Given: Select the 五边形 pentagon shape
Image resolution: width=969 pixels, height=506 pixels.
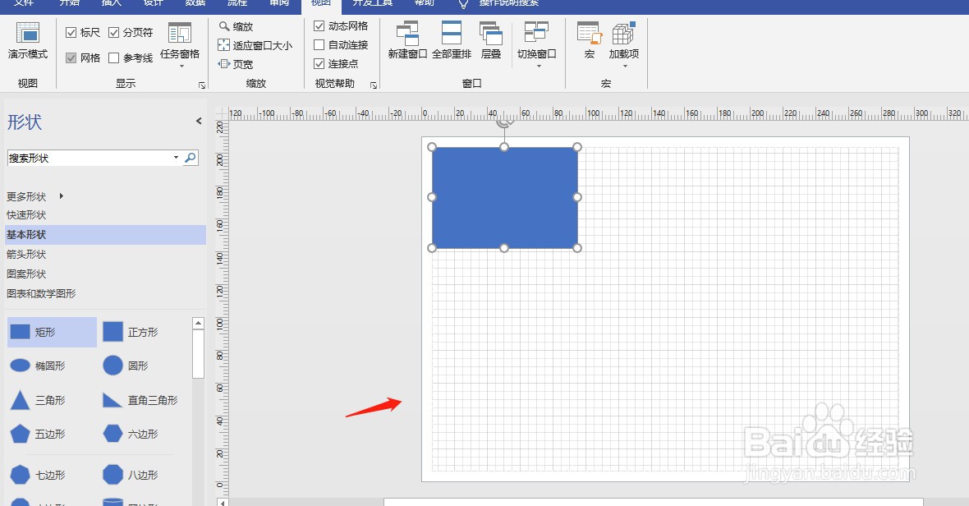Looking at the screenshot, I should 38,434.
